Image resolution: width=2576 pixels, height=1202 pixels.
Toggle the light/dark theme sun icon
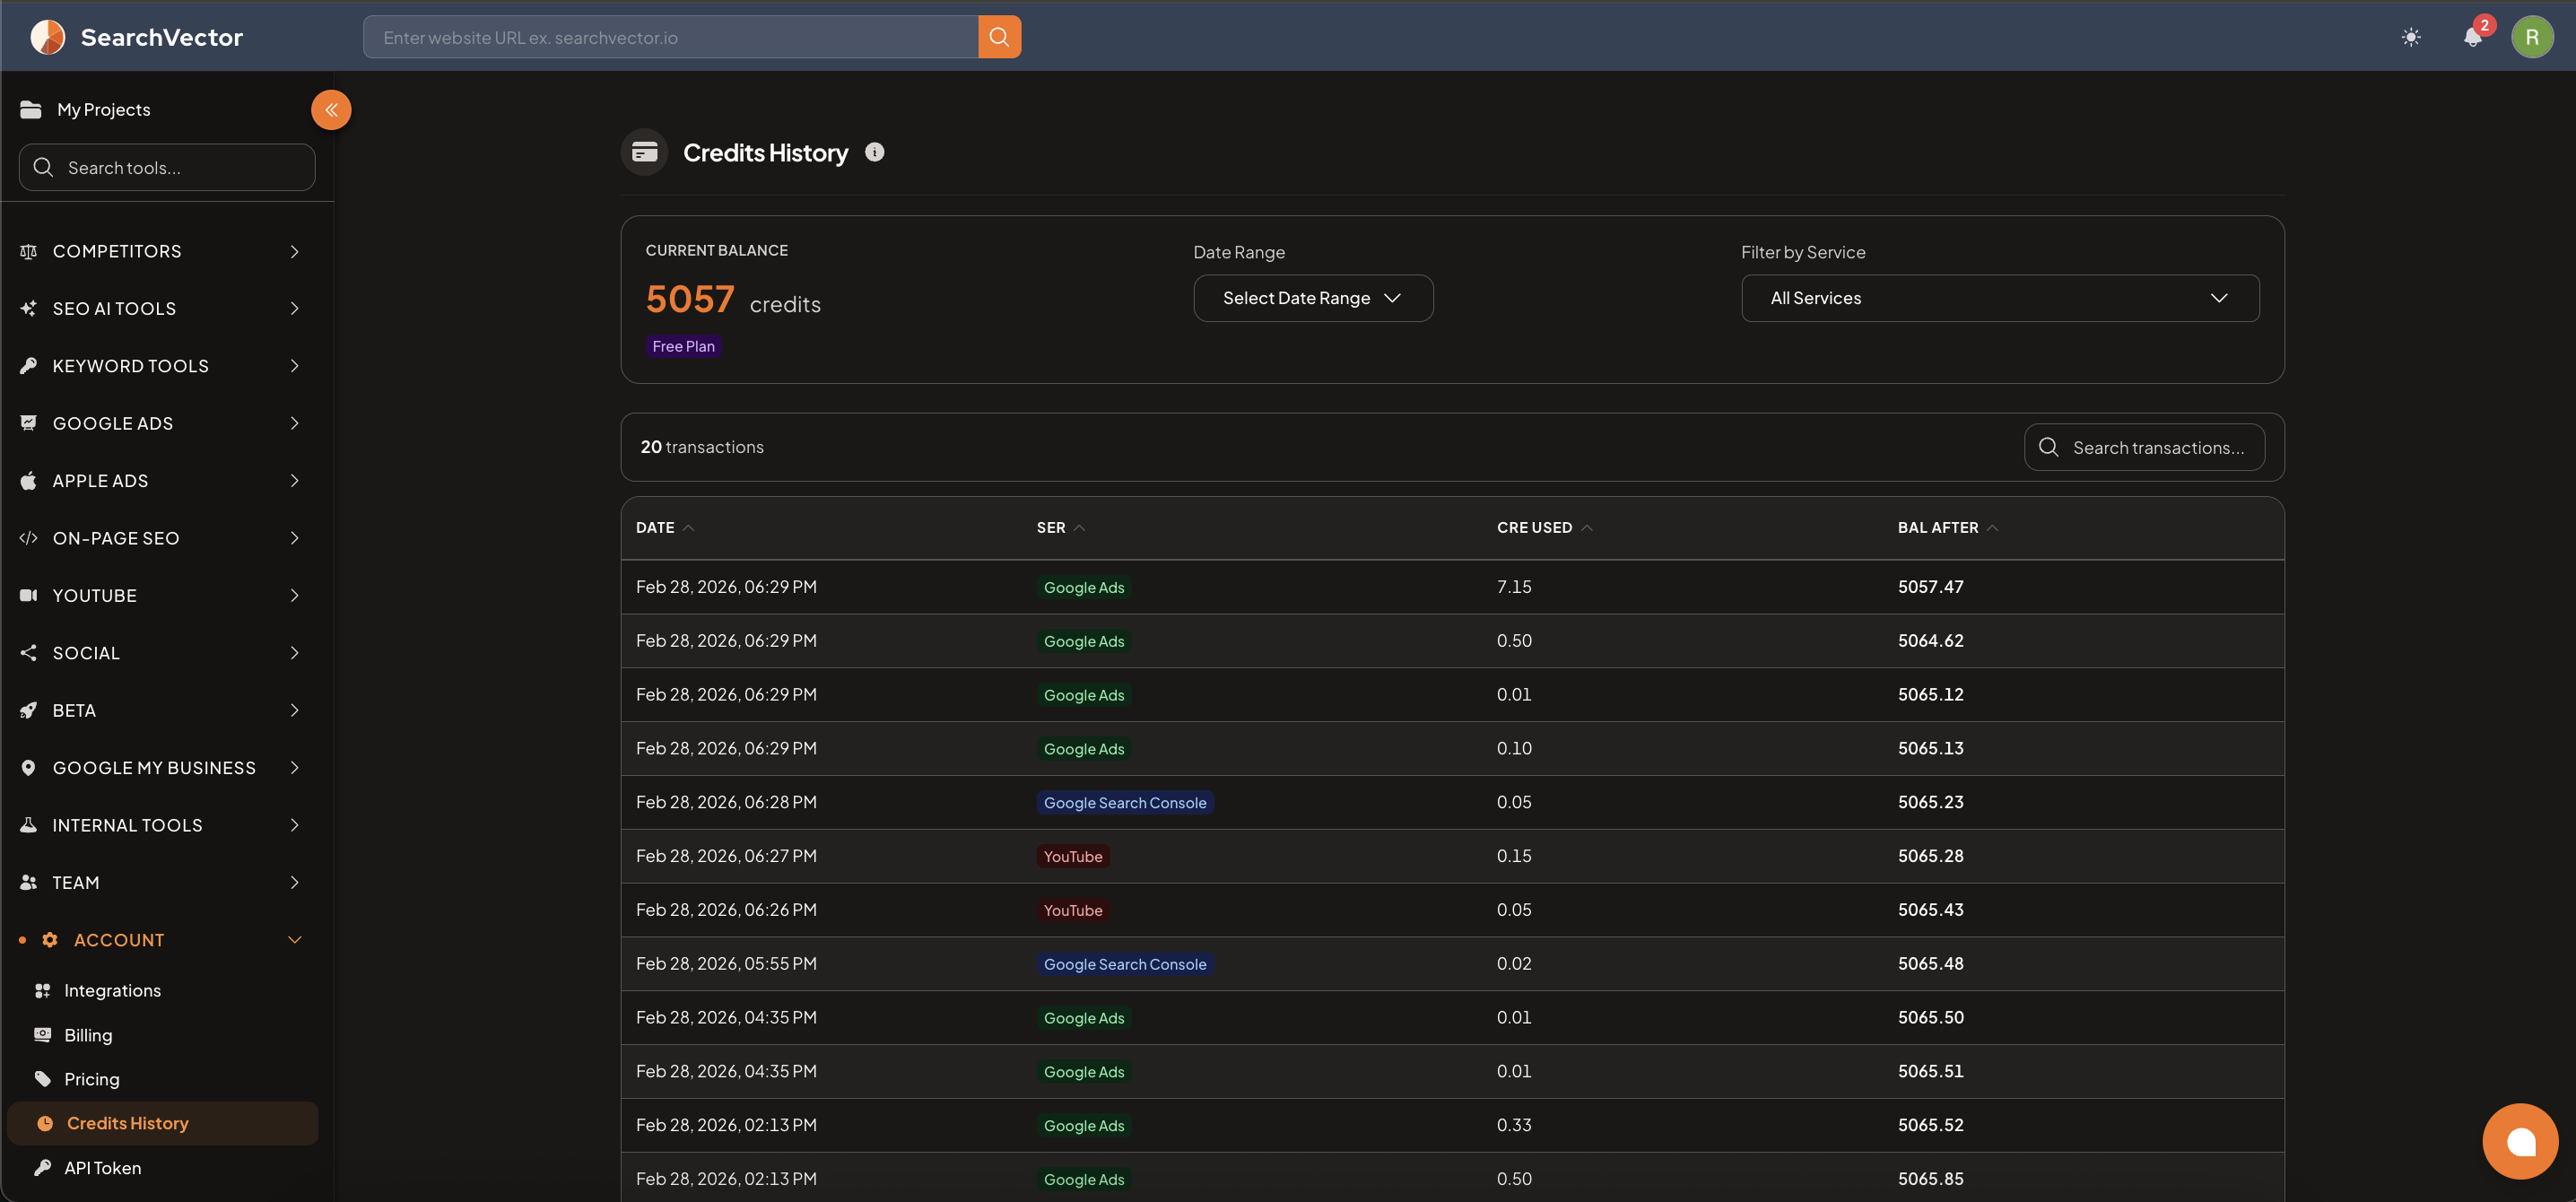point(2411,37)
